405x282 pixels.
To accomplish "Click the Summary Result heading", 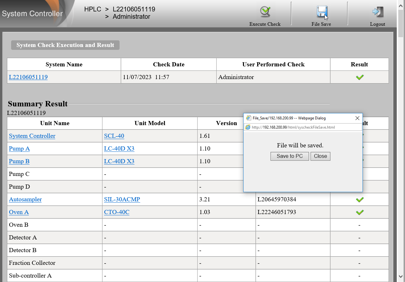I will pyautogui.click(x=38, y=104).
